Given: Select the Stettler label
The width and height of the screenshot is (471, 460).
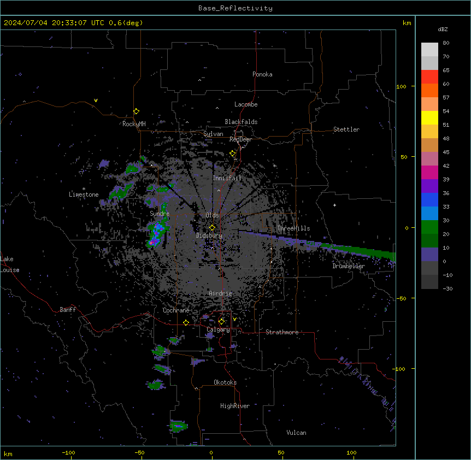Looking at the screenshot, I should 346,129.
